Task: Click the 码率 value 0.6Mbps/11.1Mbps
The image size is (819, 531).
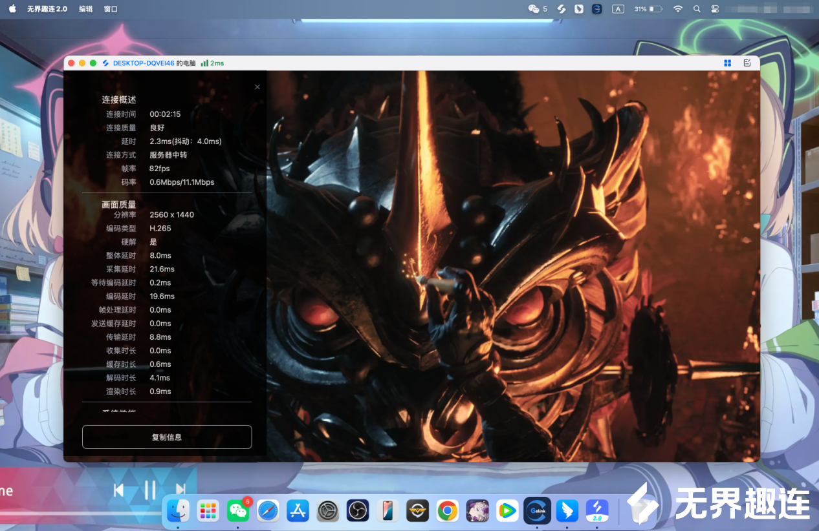Action: [x=182, y=182]
